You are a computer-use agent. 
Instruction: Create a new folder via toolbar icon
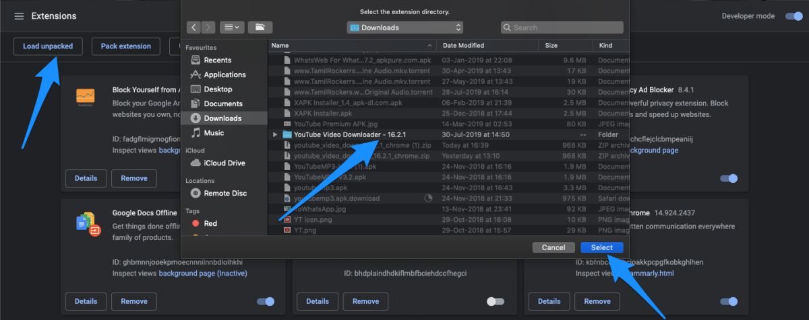pos(260,28)
